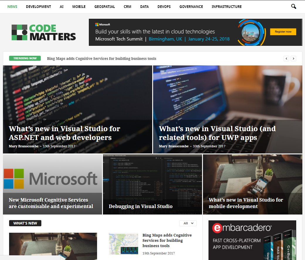The height and width of the screenshot is (260, 305).
Task: Click Mary Branscombe on the UWP article
Action: pyautogui.click(x=174, y=146)
